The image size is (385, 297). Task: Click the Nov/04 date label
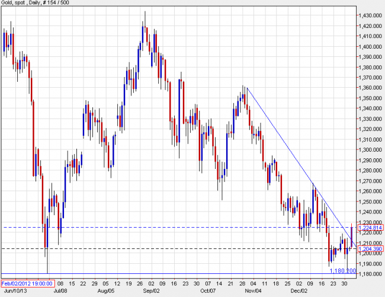[x=254, y=291]
